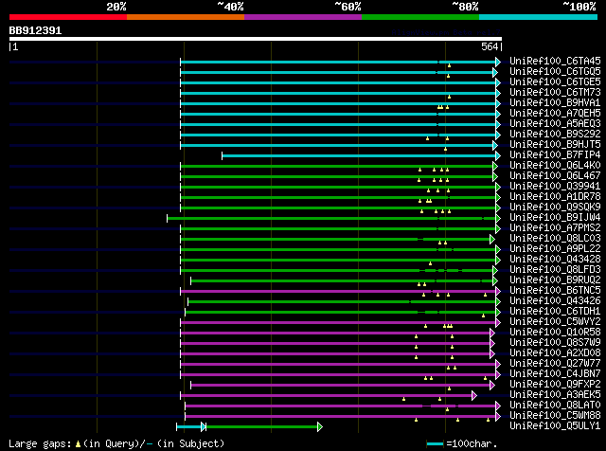Click the green ~80% legend segment
Image resolution: width=606 pixels, height=451 pixels.
(420, 17)
